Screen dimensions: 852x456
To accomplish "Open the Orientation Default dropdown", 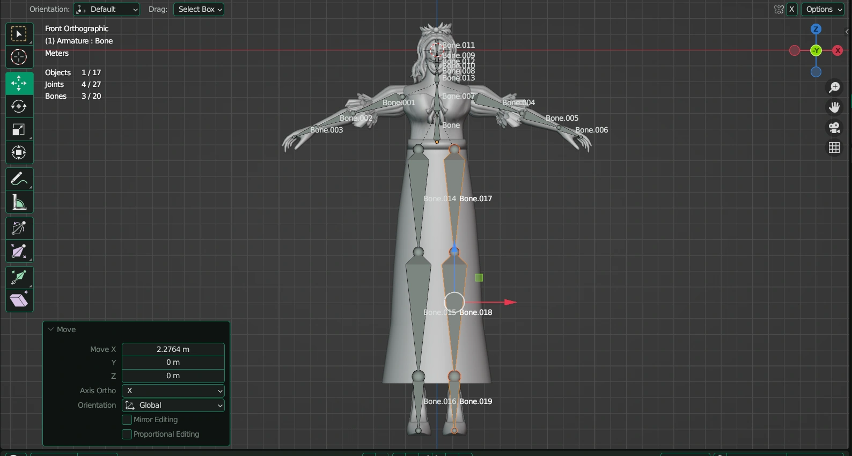I will coord(107,9).
